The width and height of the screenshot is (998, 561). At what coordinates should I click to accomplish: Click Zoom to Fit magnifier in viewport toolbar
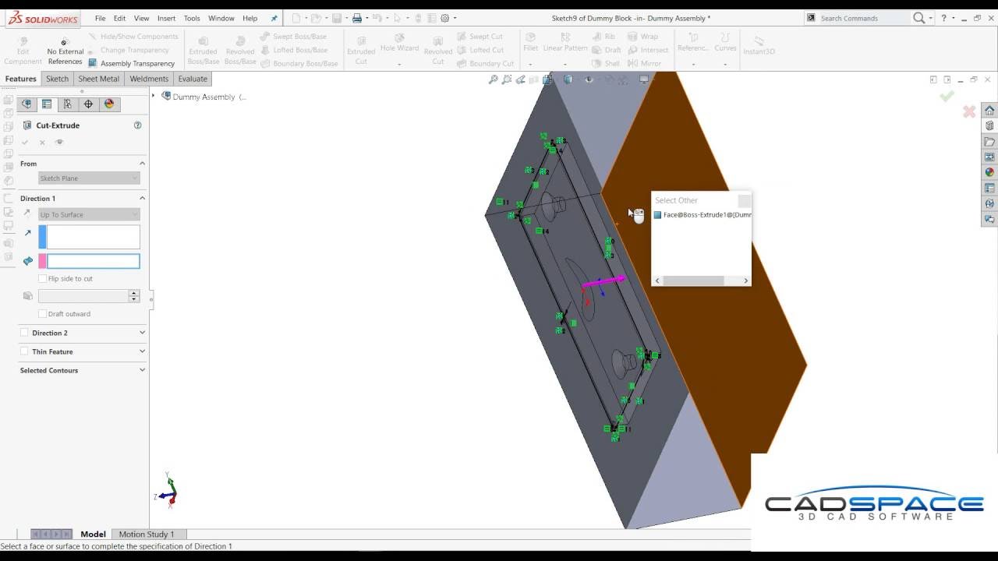493,79
